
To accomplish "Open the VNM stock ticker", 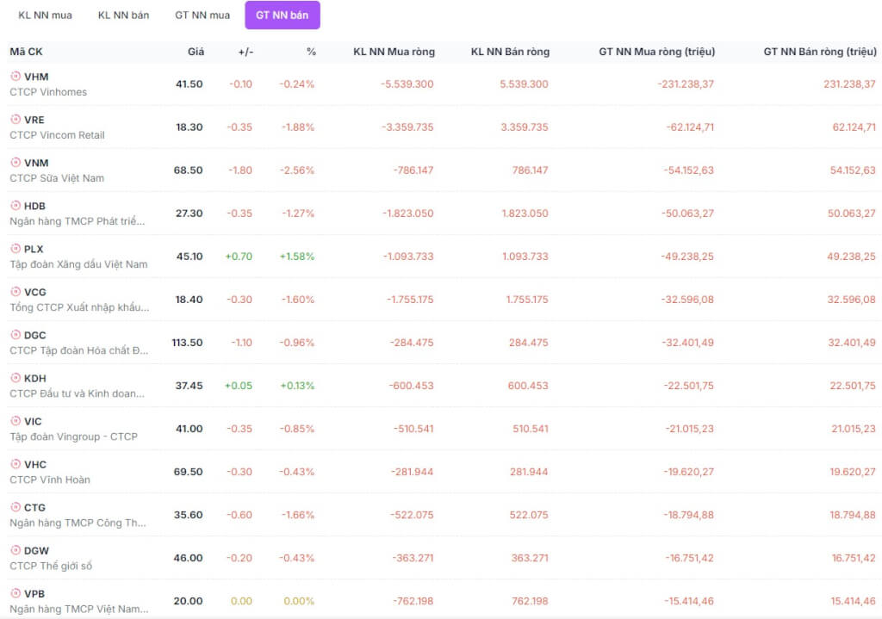I will pos(36,163).
